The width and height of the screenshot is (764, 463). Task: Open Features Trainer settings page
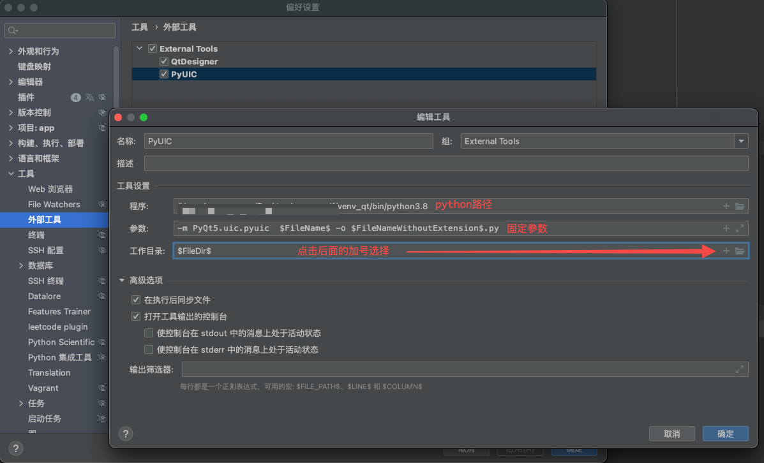pyautogui.click(x=59, y=312)
